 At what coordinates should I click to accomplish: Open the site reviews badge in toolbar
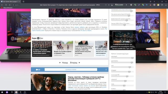[x=119, y=5]
